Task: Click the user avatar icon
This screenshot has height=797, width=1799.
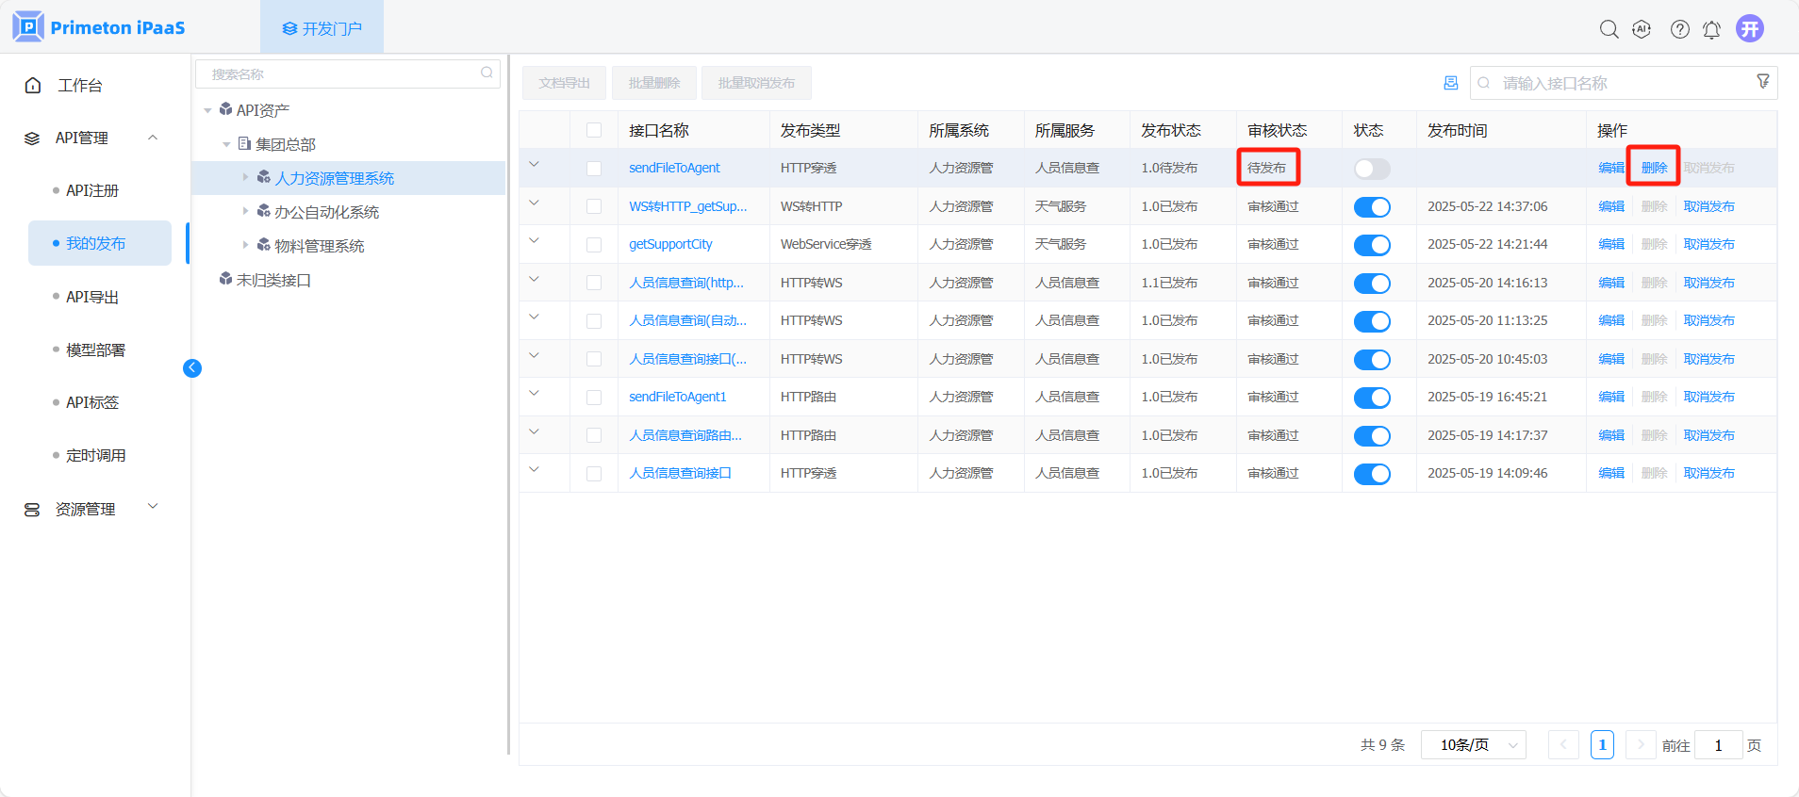Action: coord(1750,28)
